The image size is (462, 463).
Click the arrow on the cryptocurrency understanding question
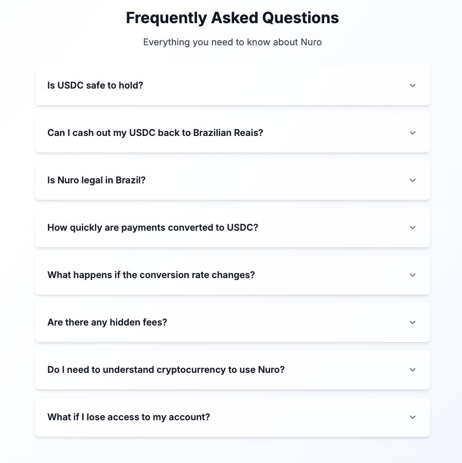[x=412, y=370]
